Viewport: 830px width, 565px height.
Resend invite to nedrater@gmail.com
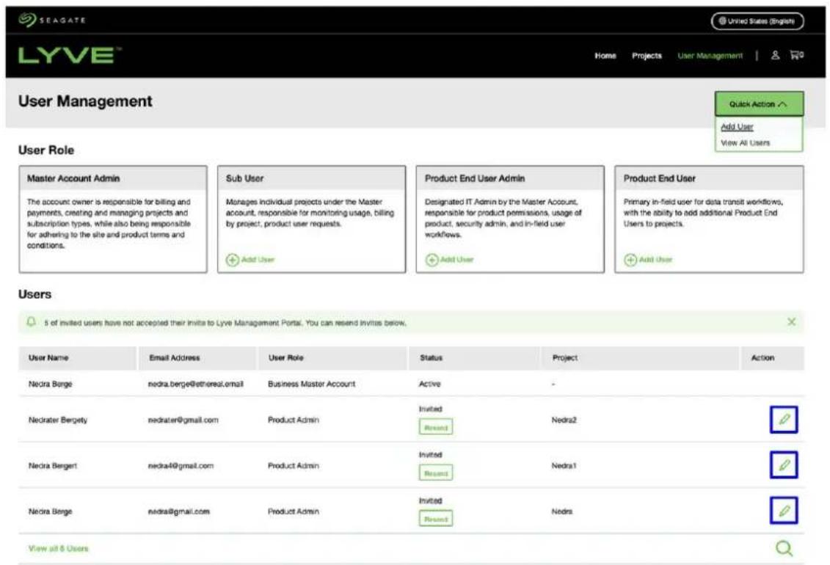436,427
